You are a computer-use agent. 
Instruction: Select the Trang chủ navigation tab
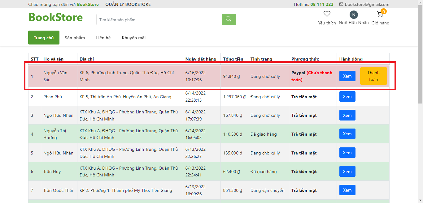click(44, 37)
